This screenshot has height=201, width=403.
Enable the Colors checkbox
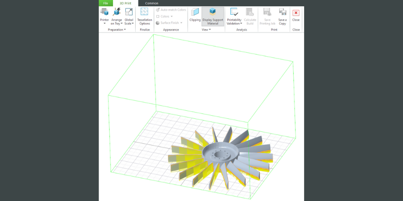pyautogui.click(x=158, y=17)
